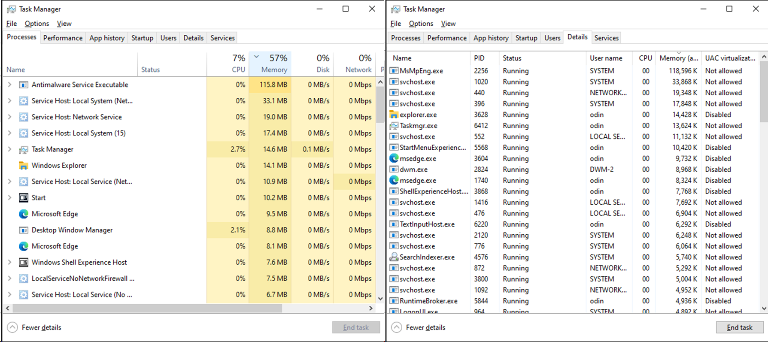The height and width of the screenshot is (342, 768).
Task: Click the Edge icon for 8.1 MB row
Action: point(24,246)
